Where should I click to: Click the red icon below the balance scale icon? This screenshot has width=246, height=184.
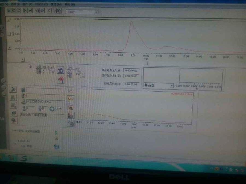pyautogui.click(x=61, y=80)
